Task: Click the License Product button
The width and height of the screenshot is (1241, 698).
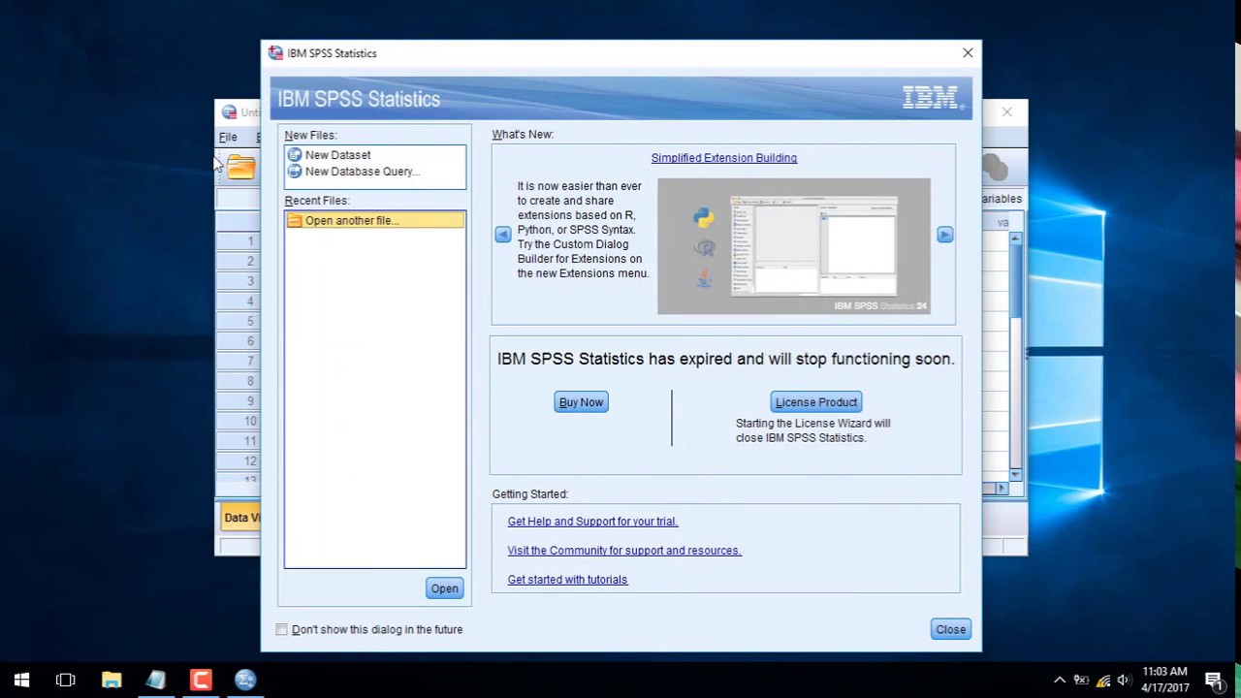Action: (816, 402)
